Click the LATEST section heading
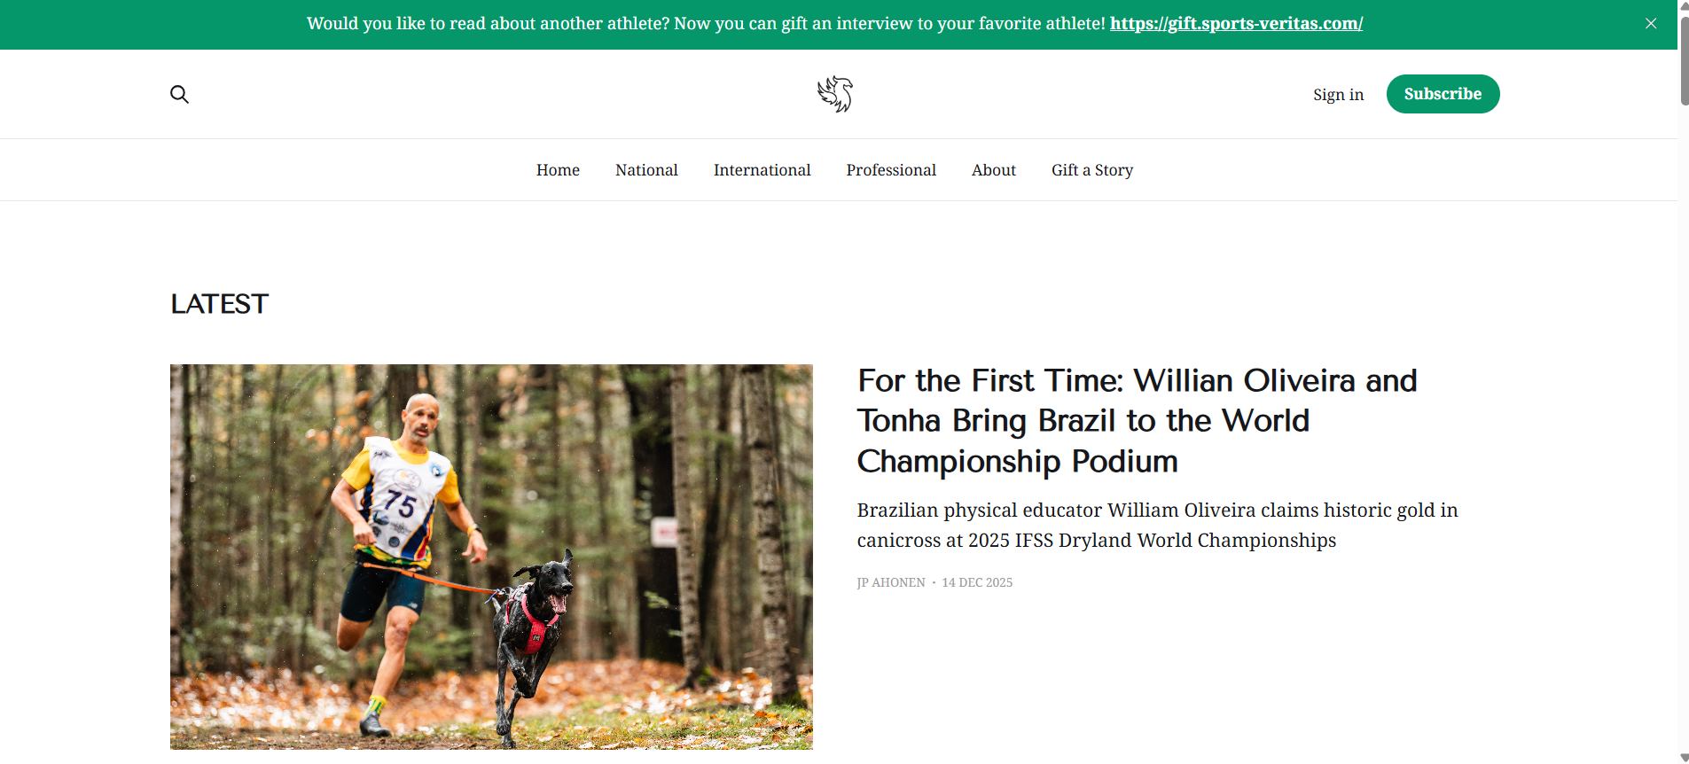Image resolution: width=1689 pixels, height=764 pixels. point(219,304)
